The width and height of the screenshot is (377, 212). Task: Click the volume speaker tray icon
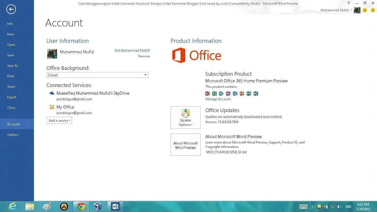coord(339,206)
